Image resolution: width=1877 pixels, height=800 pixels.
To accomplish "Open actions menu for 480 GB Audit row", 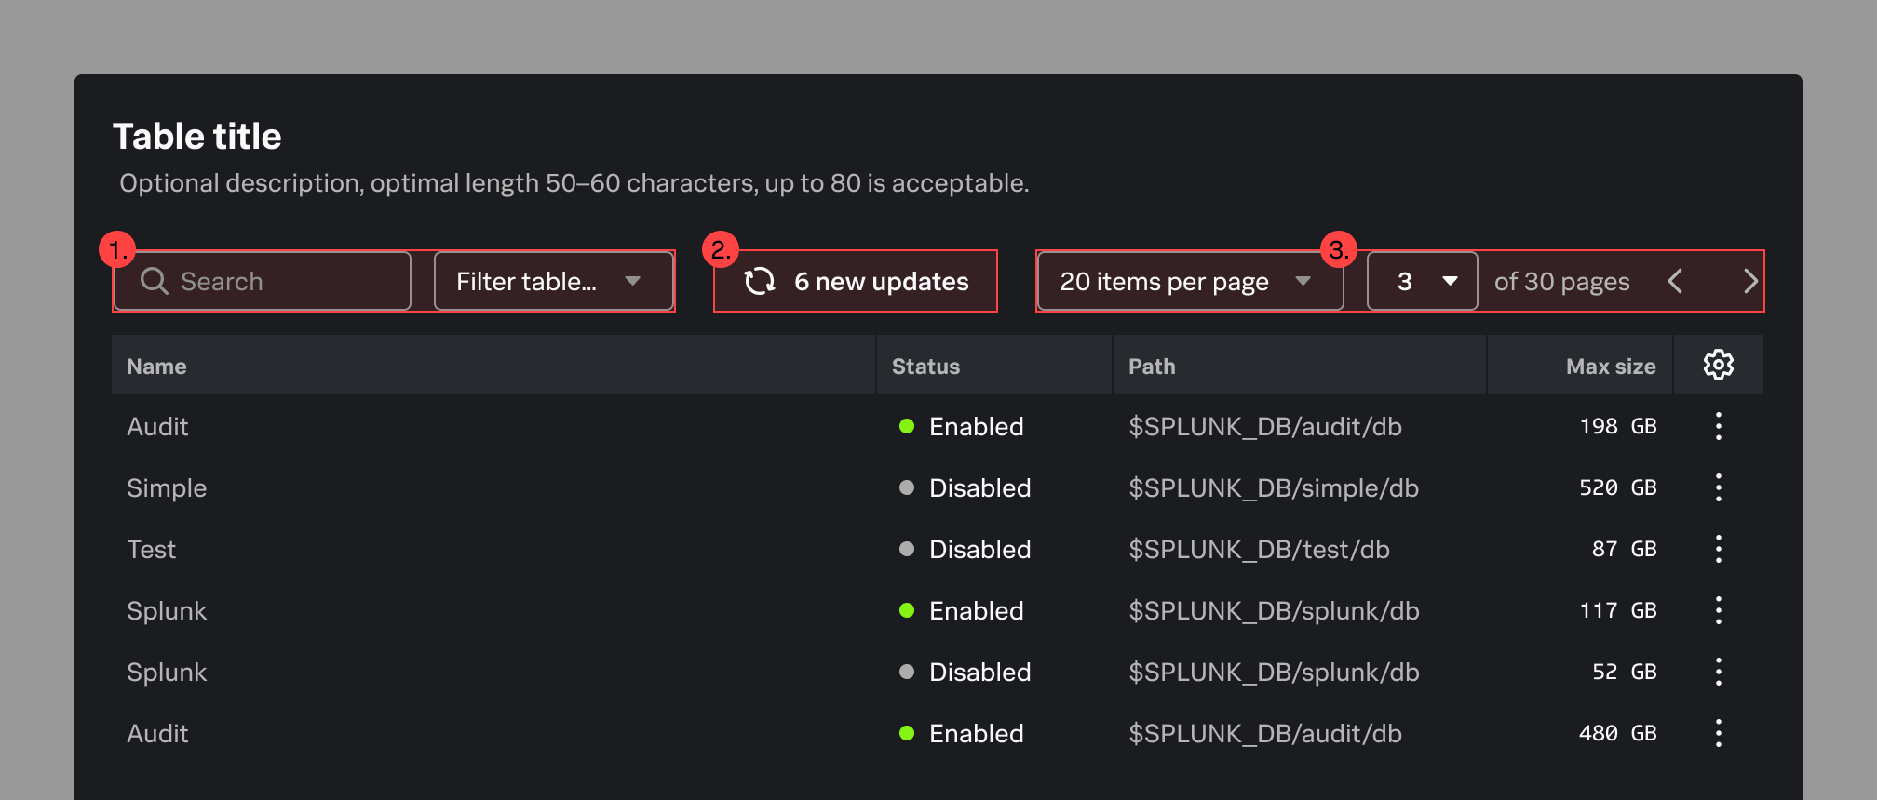I will (1718, 733).
